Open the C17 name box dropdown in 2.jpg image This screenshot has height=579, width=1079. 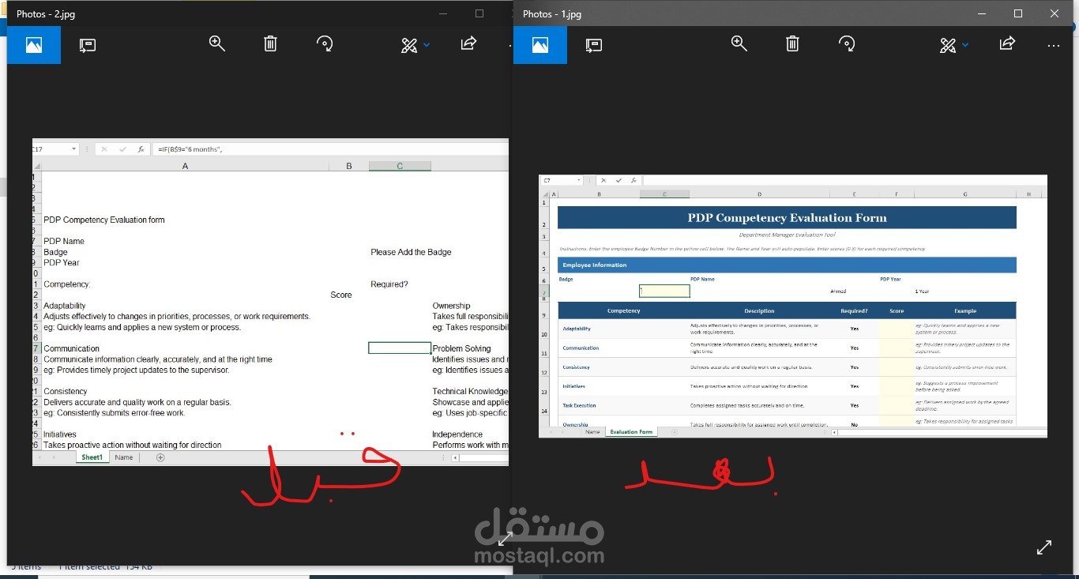click(74, 149)
